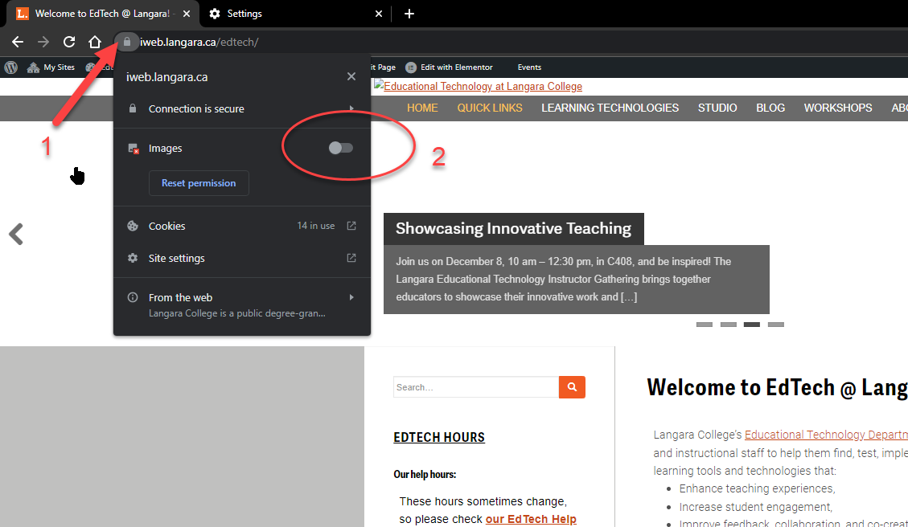Open the Cookies external link icon

[351, 226]
